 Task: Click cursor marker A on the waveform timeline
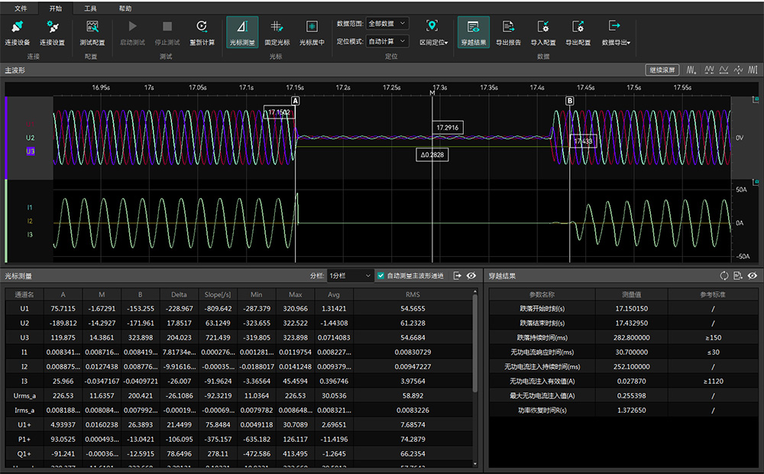point(296,101)
